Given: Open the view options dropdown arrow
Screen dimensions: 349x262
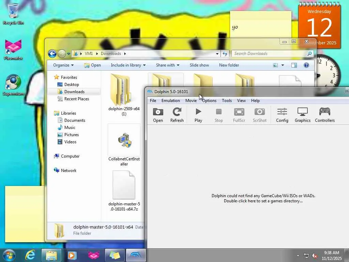Looking at the screenshot, I should (x=283, y=65).
